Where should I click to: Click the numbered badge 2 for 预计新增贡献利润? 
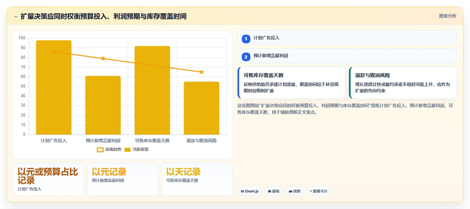coord(246,57)
